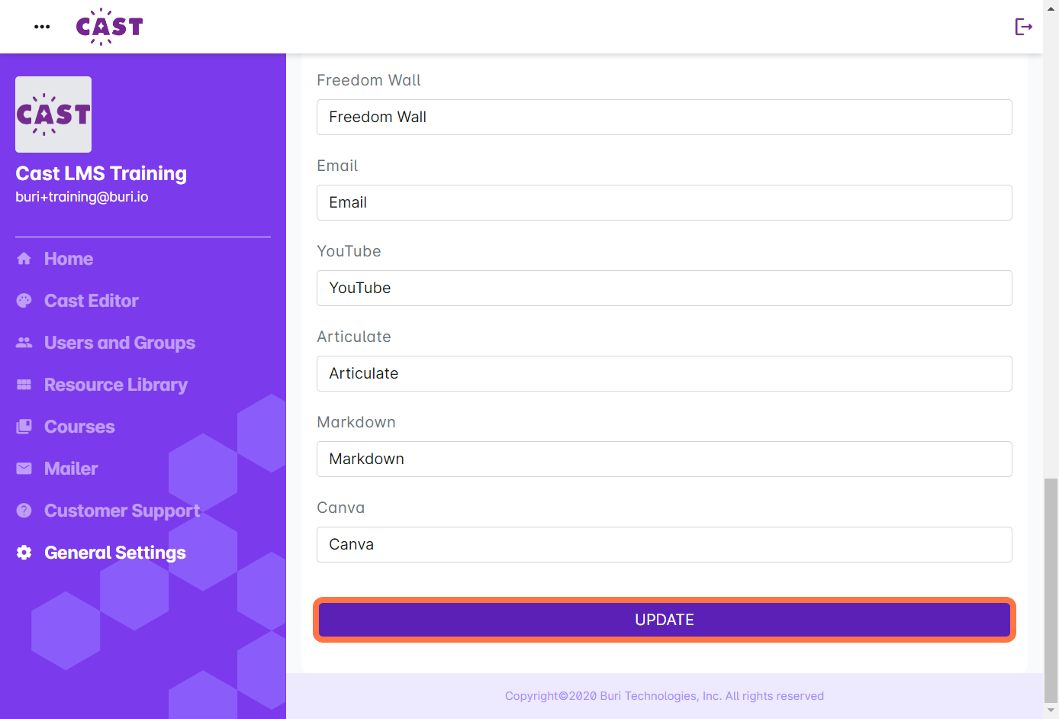Click the General Settings gear icon
The width and height of the screenshot is (1059, 719).
pyautogui.click(x=24, y=553)
